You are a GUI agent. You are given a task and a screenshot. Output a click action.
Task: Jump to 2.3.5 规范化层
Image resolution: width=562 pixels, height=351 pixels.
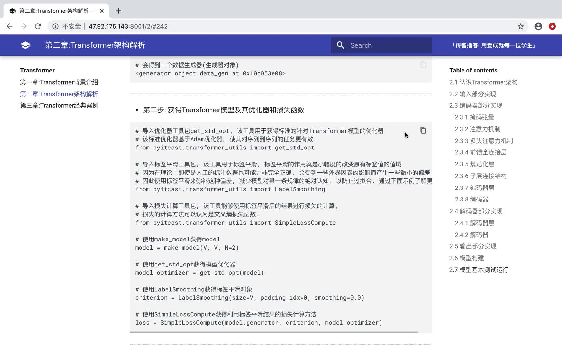coord(475,164)
